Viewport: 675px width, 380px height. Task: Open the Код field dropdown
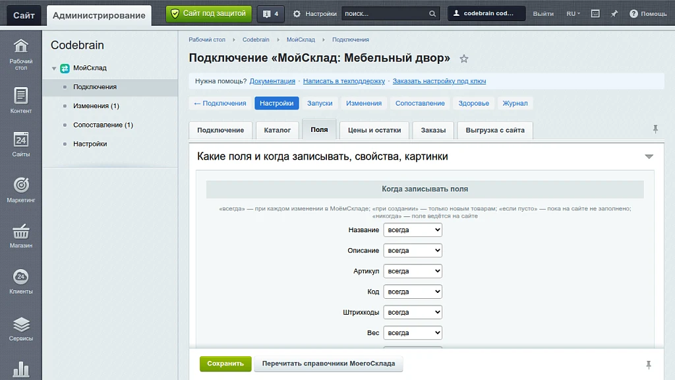click(x=413, y=292)
